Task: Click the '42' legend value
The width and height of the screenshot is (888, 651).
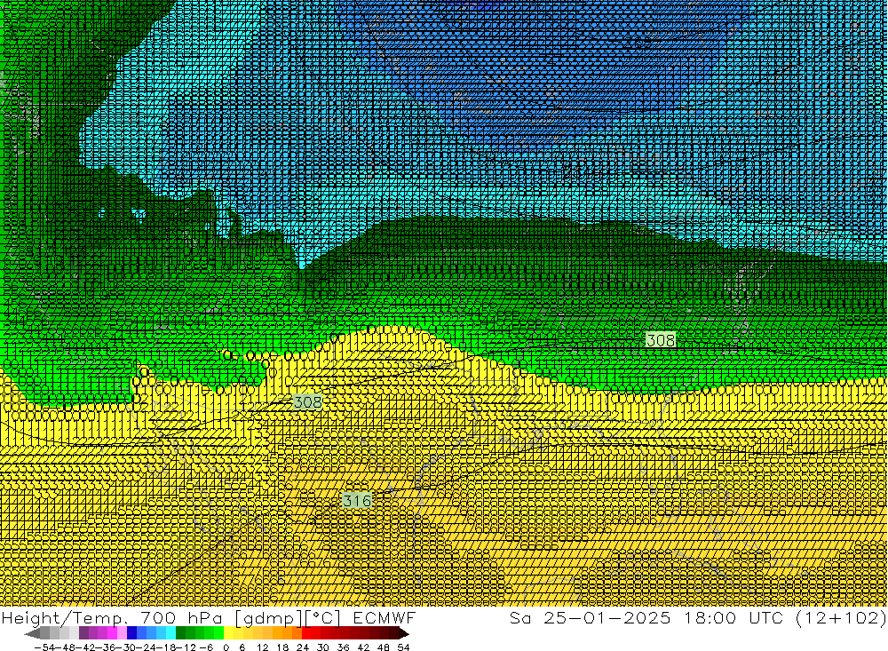Action: coord(363,647)
